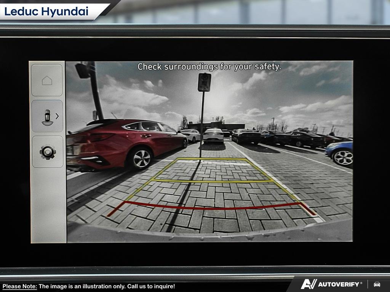Screen dimensions: 390x292
Task: Click the Home button panel at sidebar top
Action: click(48, 80)
